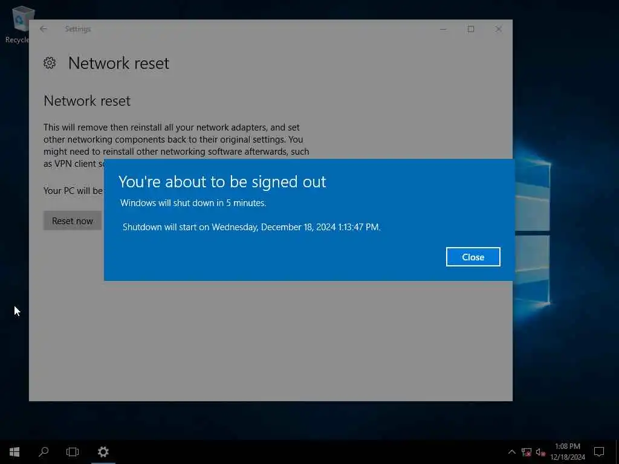Viewport: 619px width, 464px height.
Task: Click the 'Settings' window title text
Action: 78,29
